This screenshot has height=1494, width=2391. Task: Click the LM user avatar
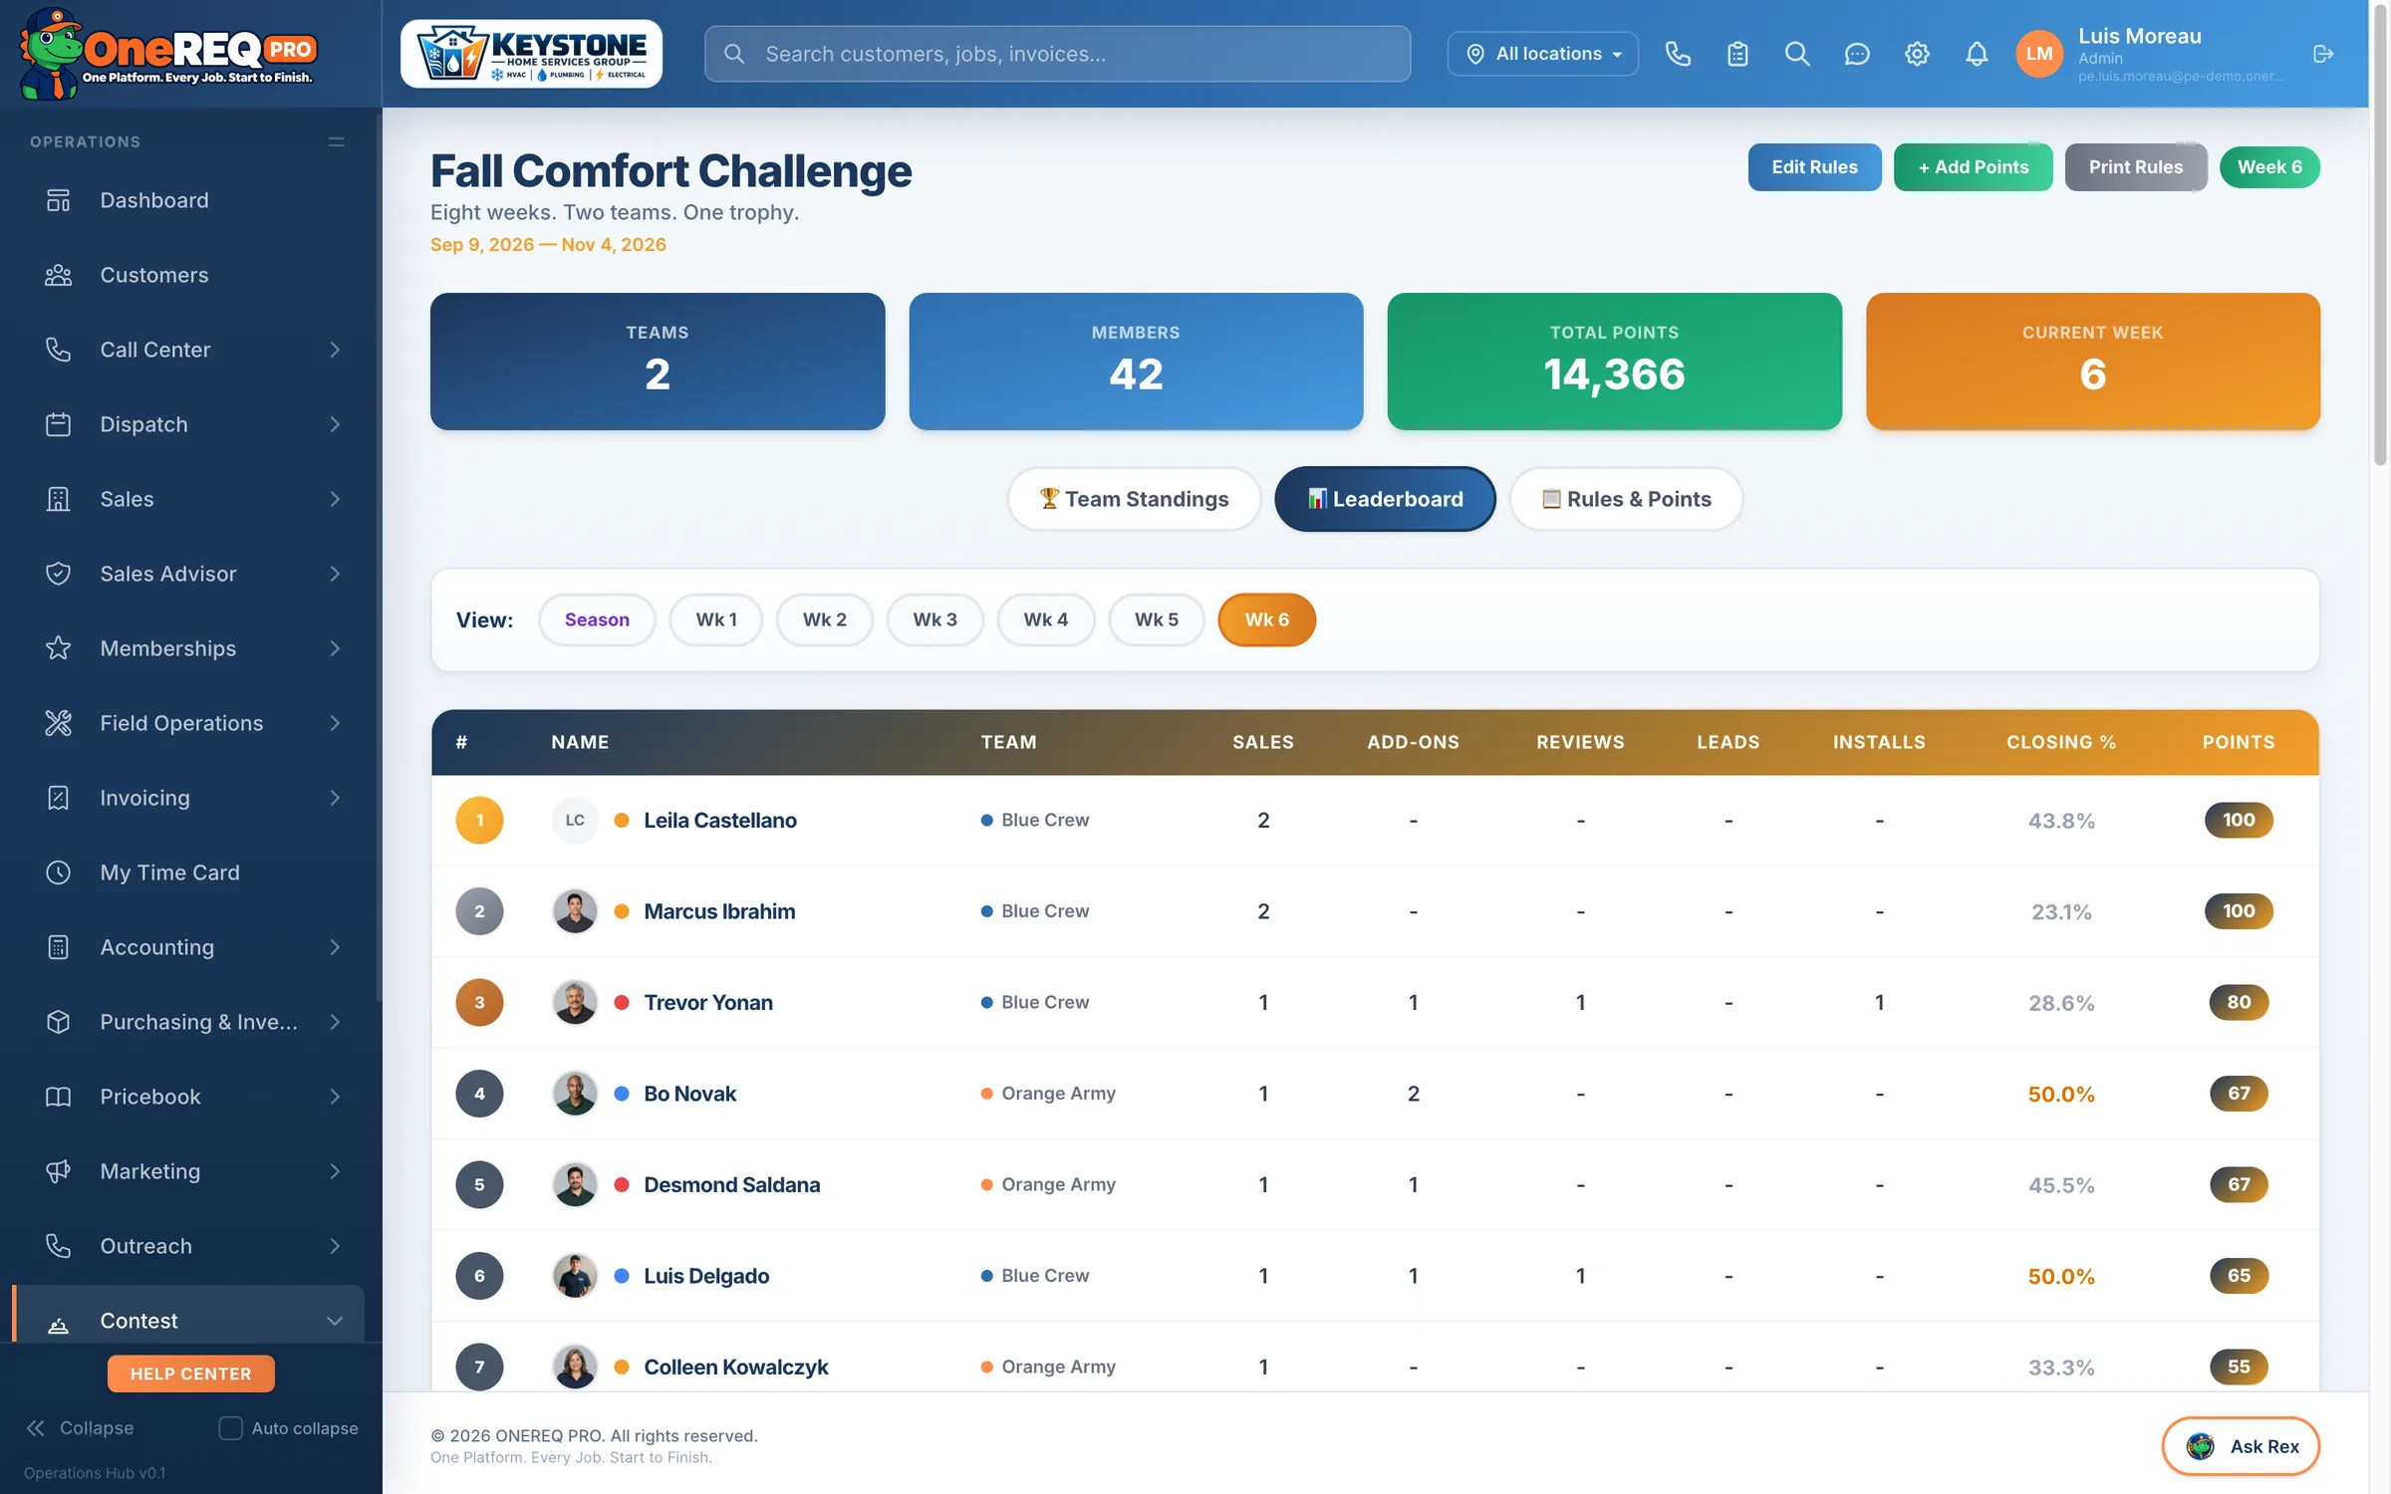2038,54
